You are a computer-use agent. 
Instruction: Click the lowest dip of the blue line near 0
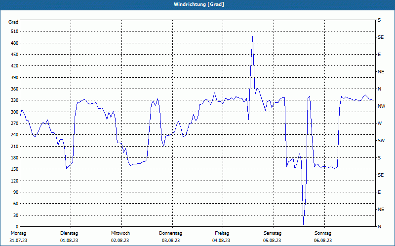click(303, 224)
